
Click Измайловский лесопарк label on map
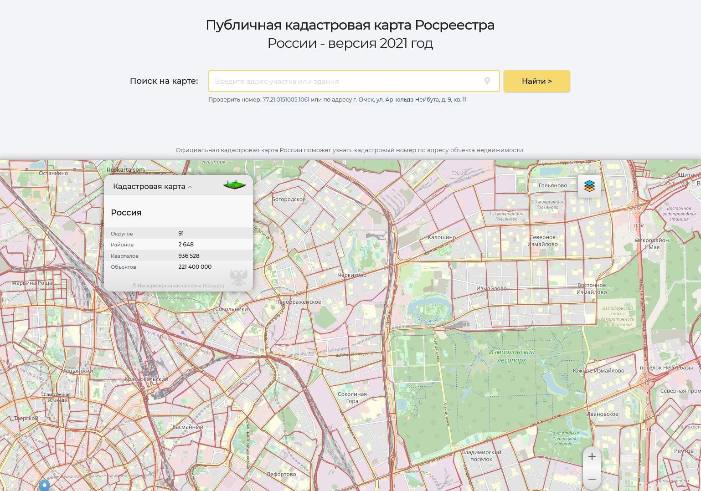tap(511, 356)
